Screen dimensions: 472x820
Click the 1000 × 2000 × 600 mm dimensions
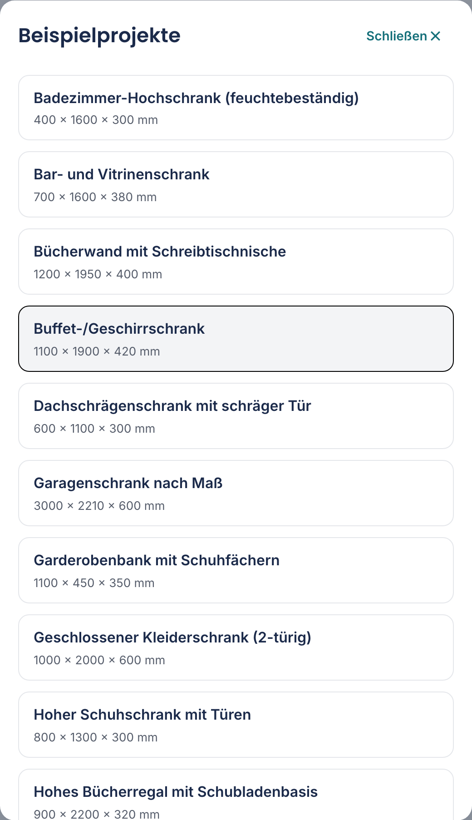[99, 660]
